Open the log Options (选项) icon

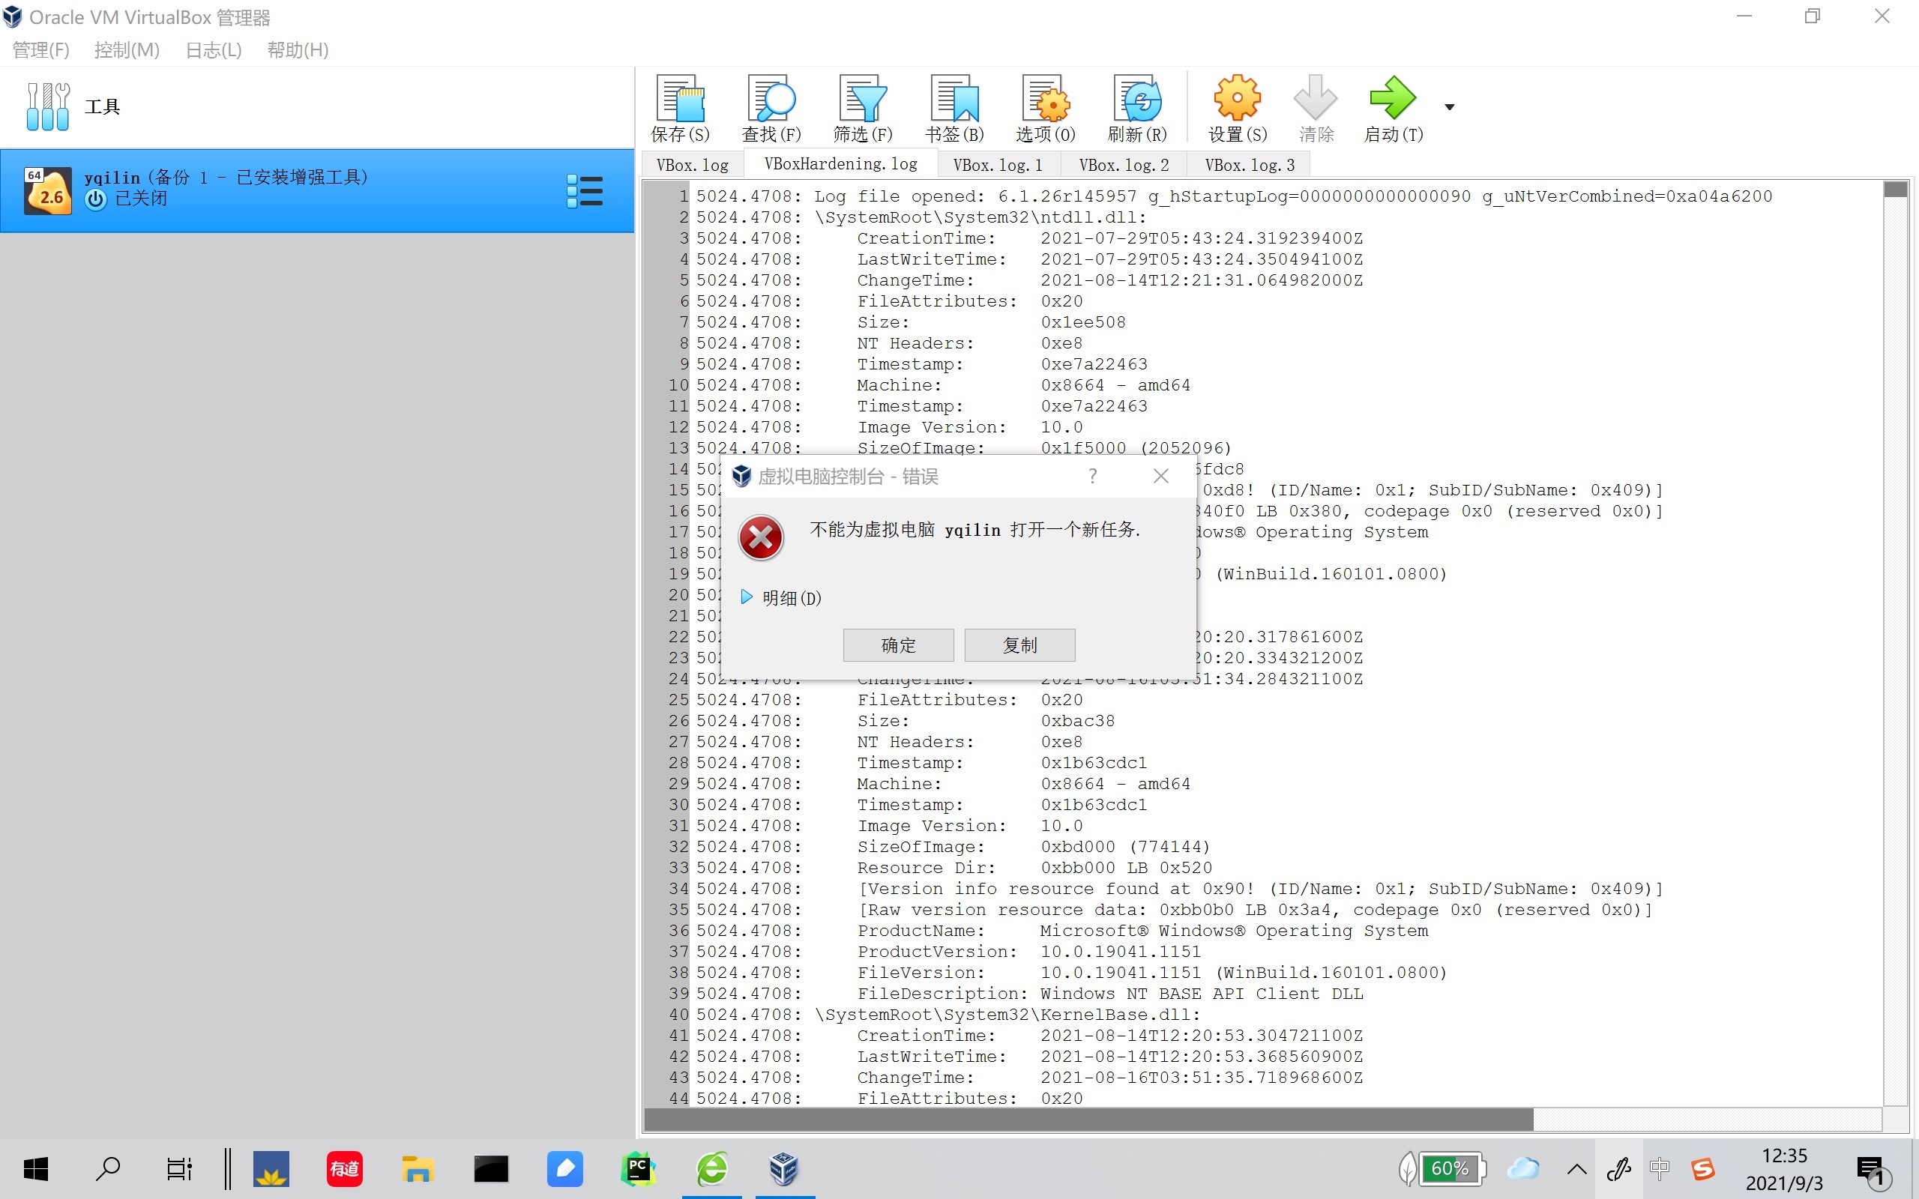point(1045,109)
